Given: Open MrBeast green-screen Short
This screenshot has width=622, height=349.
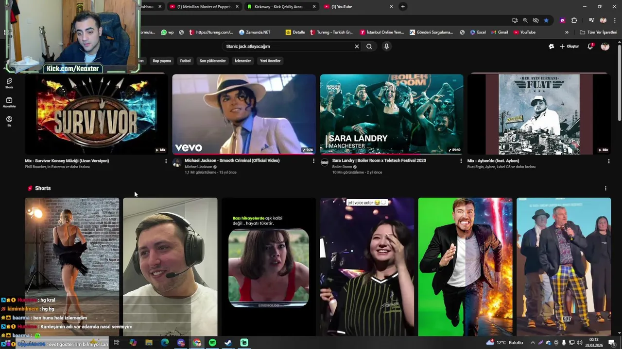Looking at the screenshot, I should coord(465,267).
